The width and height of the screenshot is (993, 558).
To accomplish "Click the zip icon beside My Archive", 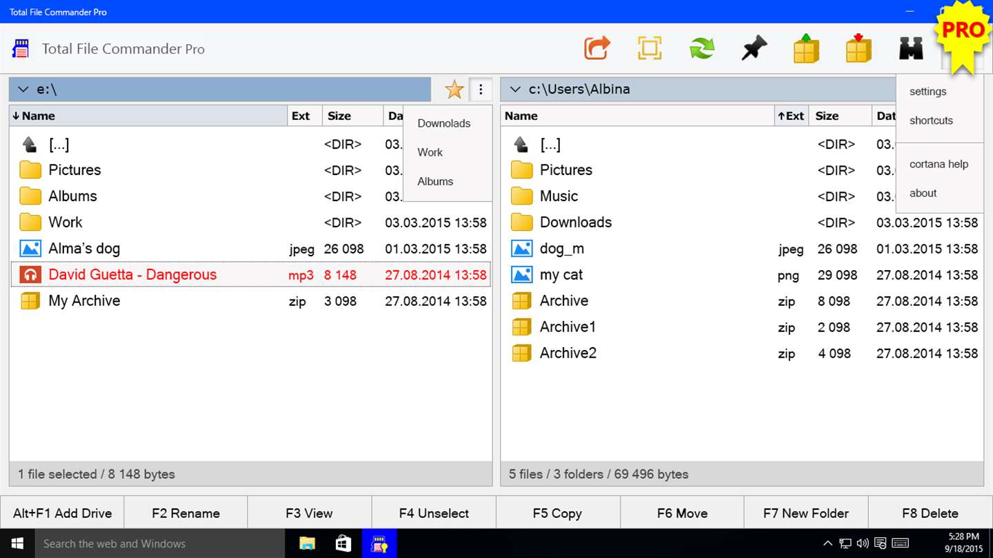I will [30, 301].
